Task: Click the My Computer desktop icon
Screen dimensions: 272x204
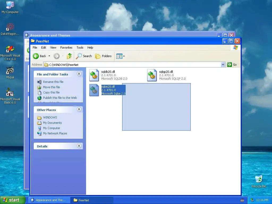Action: click(10, 7)
